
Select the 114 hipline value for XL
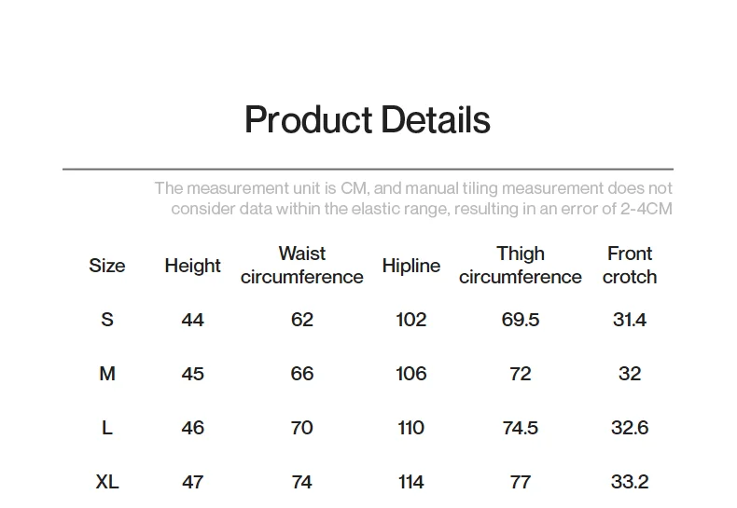click(x=410, y=482)
